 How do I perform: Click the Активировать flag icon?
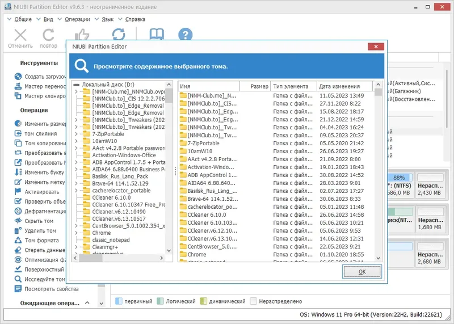18,192
